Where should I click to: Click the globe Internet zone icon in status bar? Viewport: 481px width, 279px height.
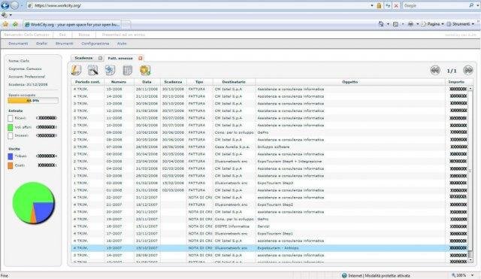click(x=344, y=275)
